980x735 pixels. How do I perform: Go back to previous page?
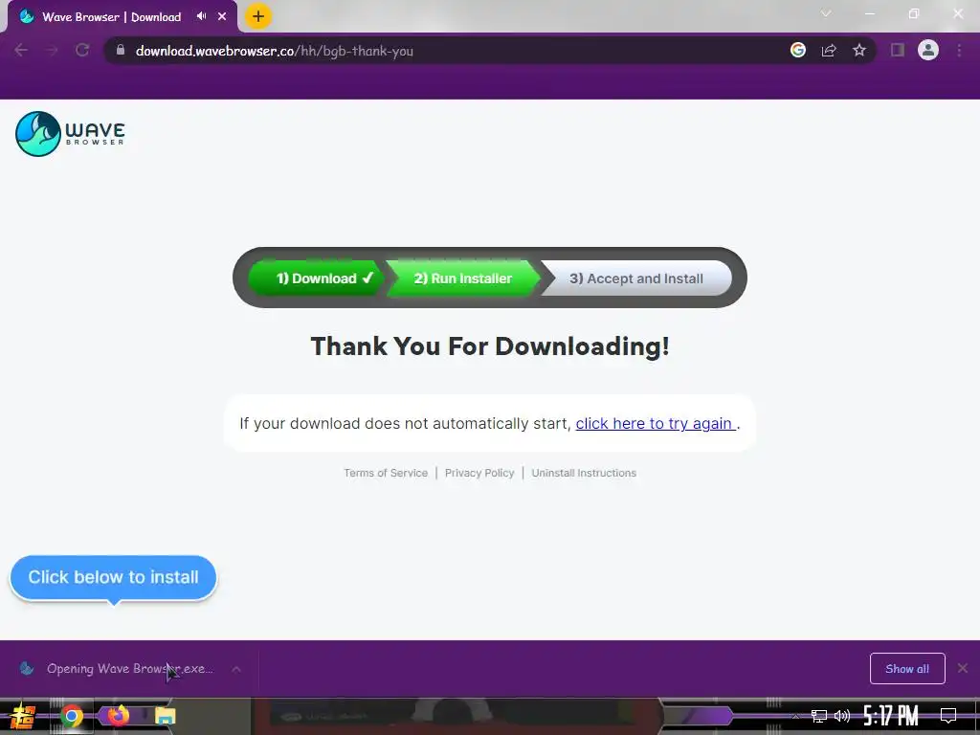(21, 51)
